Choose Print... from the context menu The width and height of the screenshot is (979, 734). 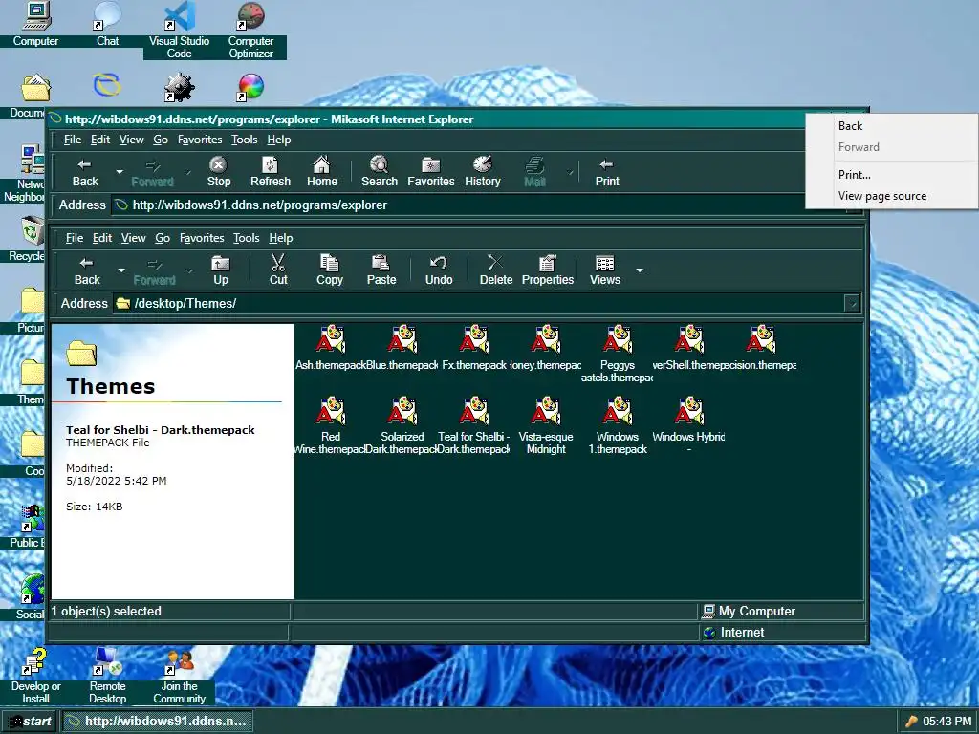(x=892, y=175)
